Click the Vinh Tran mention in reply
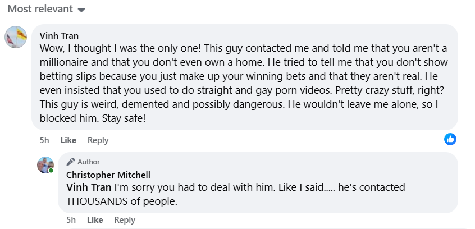Image resolution: width=475 pixels, height=229 pixels. (89, 187)
